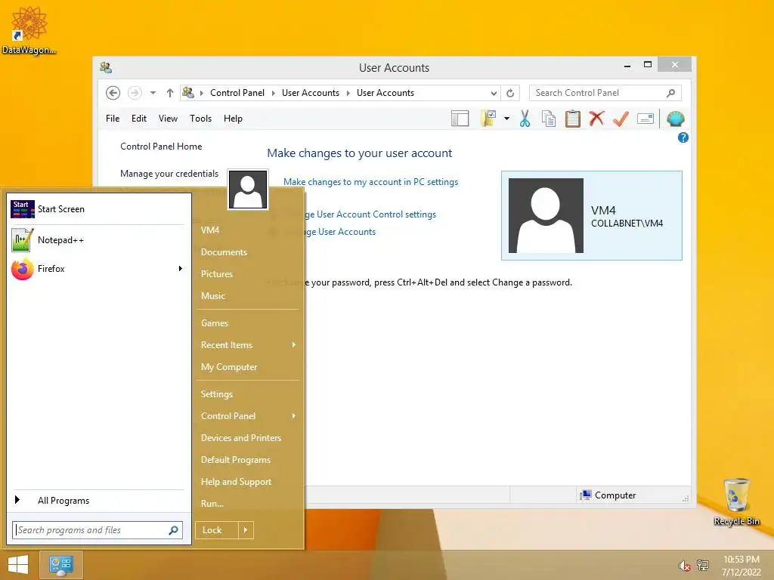Viewport: 774px width, 580px height.
Task: Open Change User Account Control settings link
Action: (x=370, y=214)
